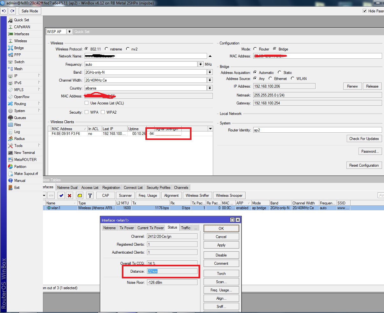The height and width of the screenshot is (313, 384).
Task: Open the Country dropdown
Action: click(210, 88)
